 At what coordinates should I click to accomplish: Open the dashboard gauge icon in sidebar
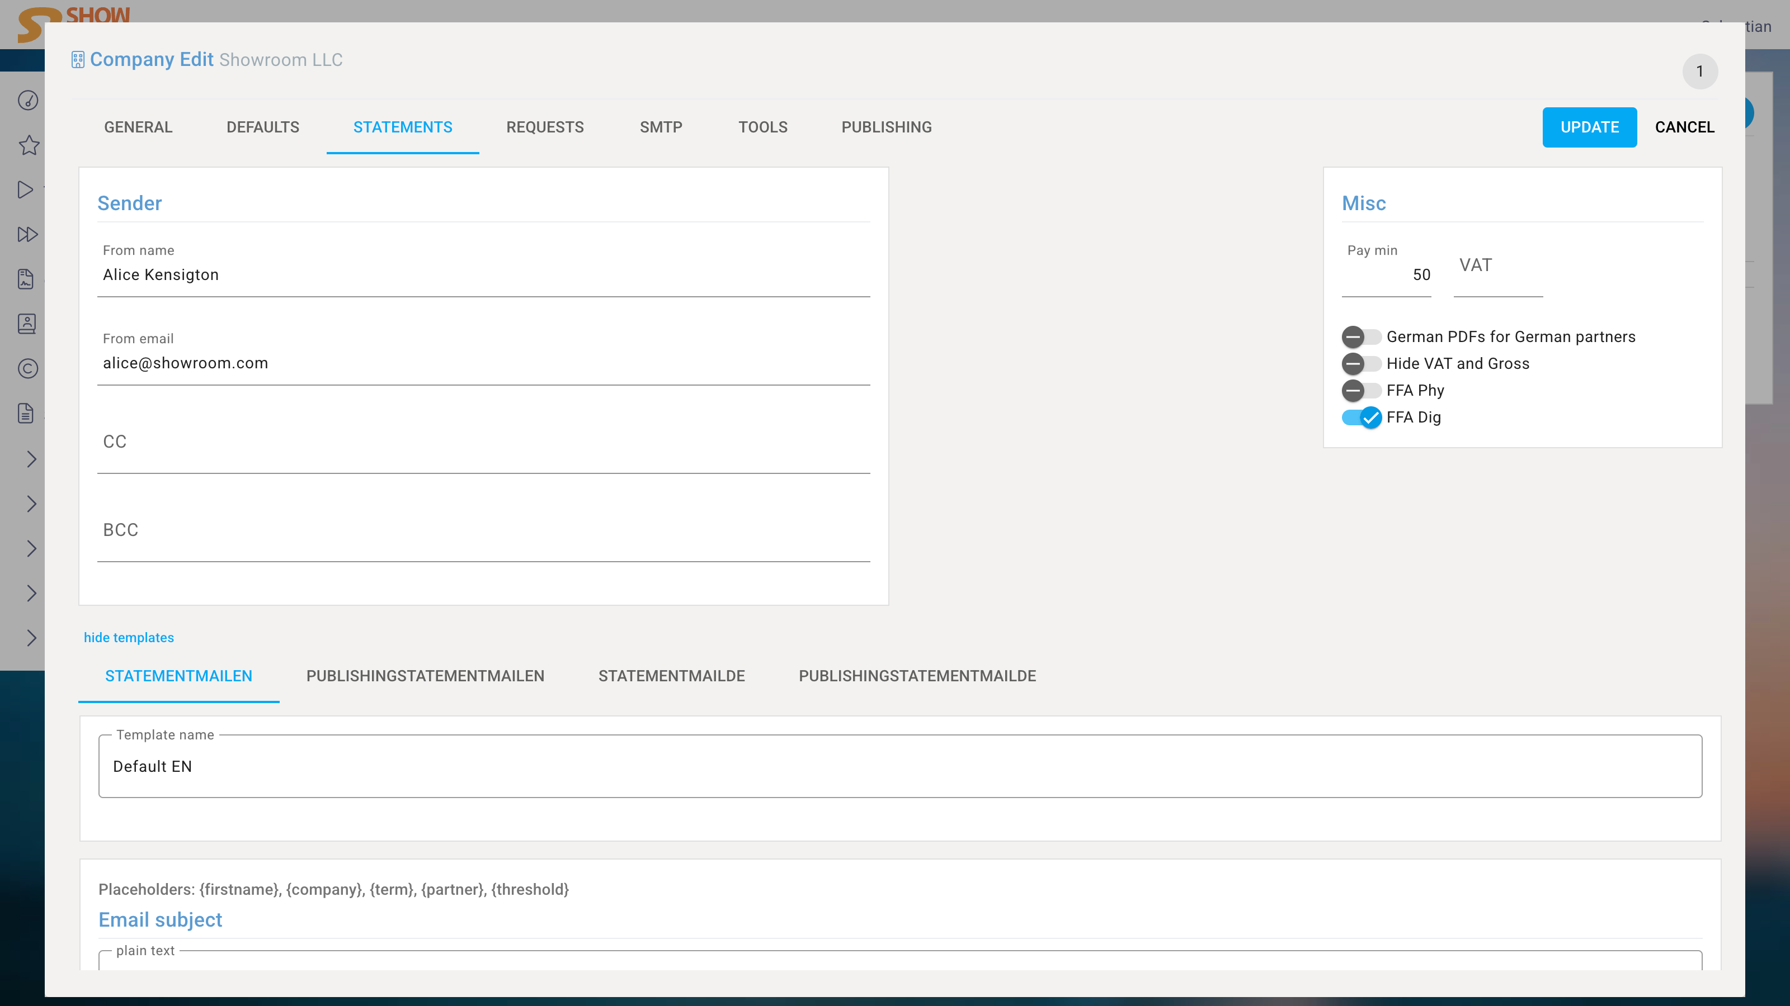click(28, 101)
